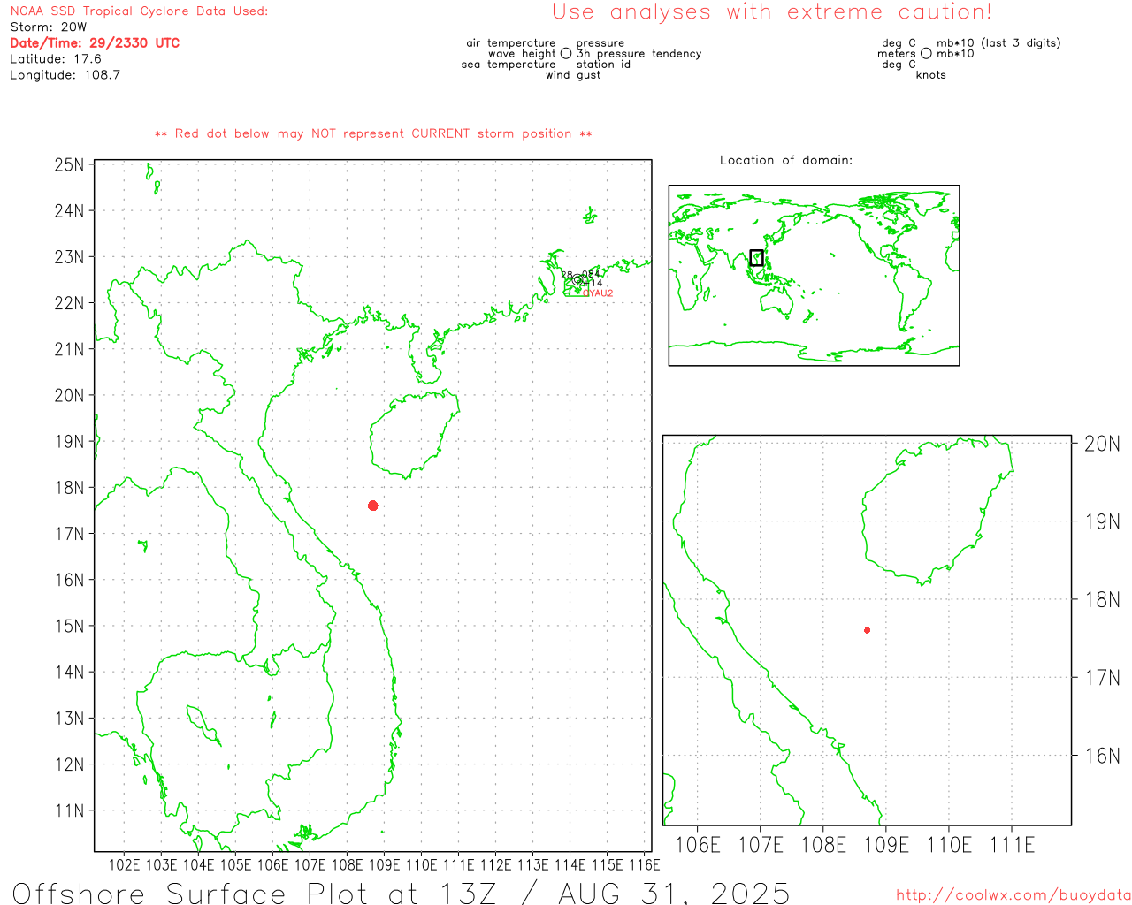Screen dimensions: 1132x905
Task: Open the coolwx.com/buoydata link
Action: pos(1013,895)
